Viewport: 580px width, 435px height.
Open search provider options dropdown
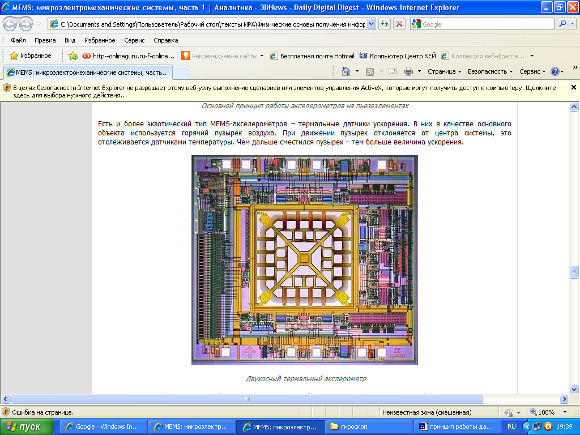[573, 24]
